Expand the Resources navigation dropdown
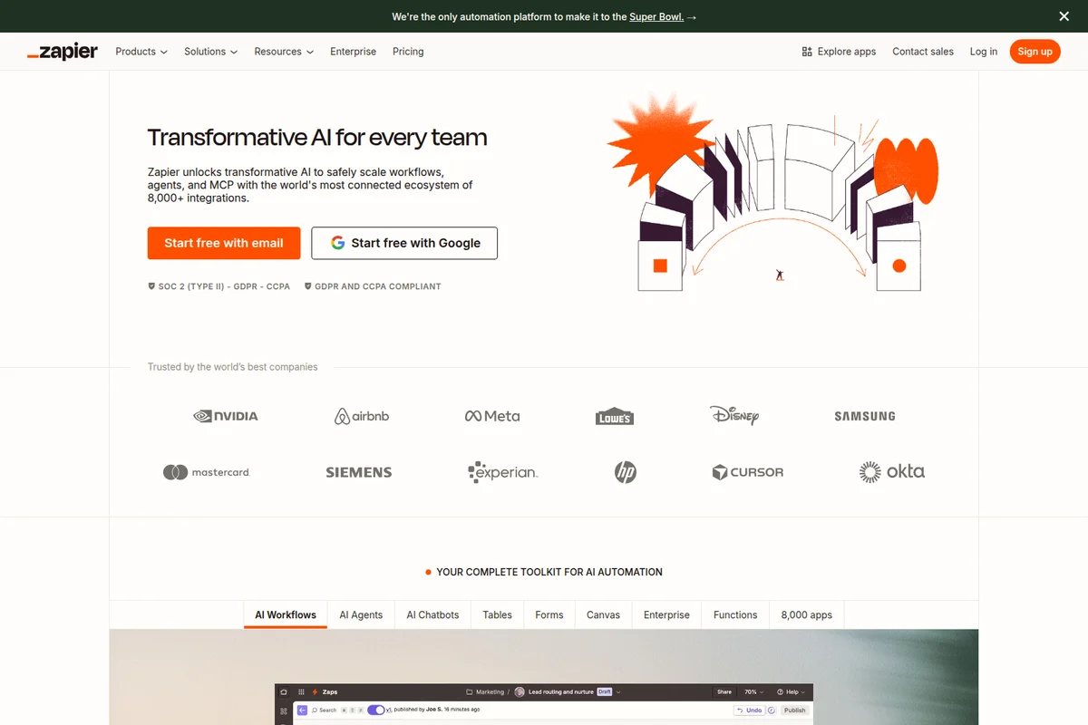The image size is (1088, 725). [284, 52]
